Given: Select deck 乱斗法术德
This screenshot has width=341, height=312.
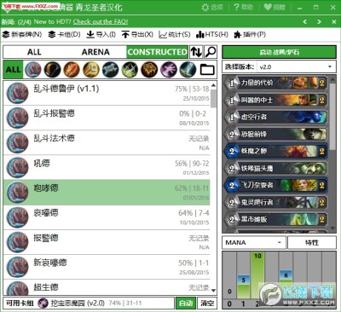Looking at the screenshot, I should (107, 142).
